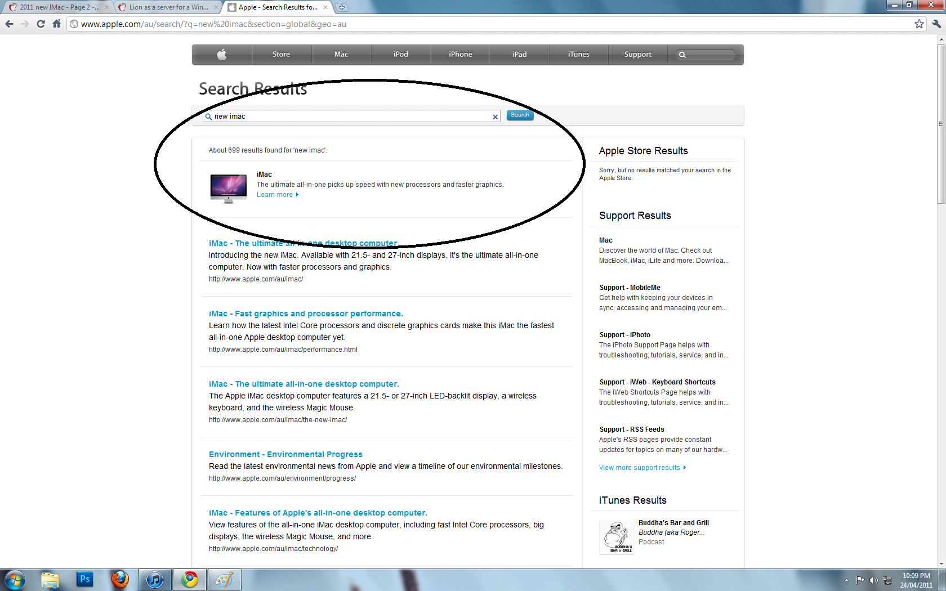
Task: Open the Support section in the Apple nav
Action: tap(638, 55)
